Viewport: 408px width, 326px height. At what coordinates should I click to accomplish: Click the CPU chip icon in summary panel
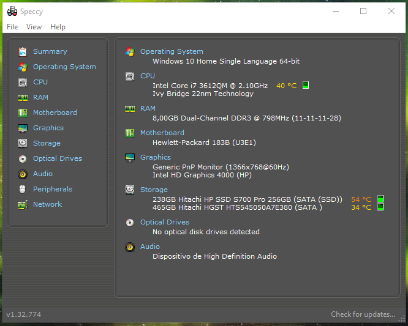pyautogui.click(x=130, y=76)
